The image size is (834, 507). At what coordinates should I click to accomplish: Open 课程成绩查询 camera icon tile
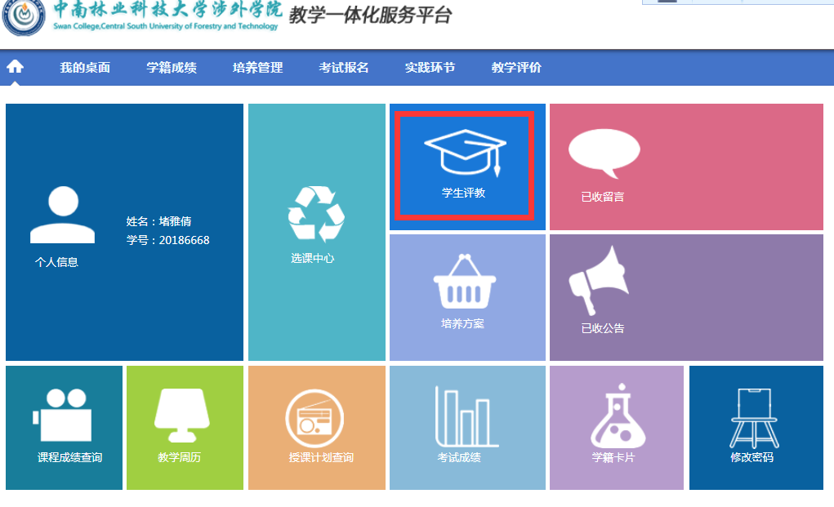coord(60,415)
